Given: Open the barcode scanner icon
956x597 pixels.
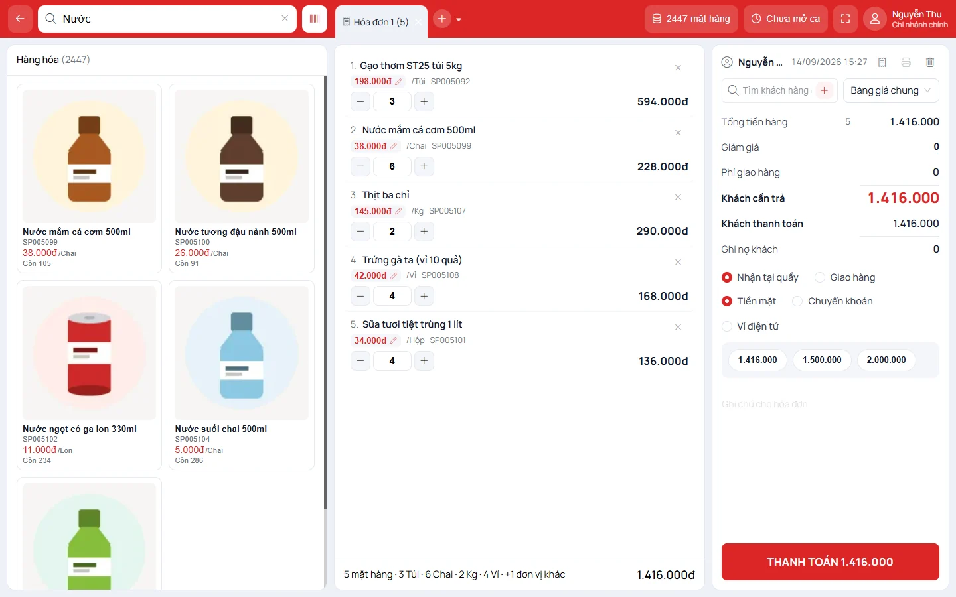Looking at the screenshot, I should (x=315, y=19).
